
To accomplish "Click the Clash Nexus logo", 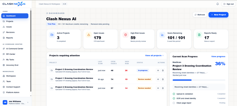I will point(14,4).
